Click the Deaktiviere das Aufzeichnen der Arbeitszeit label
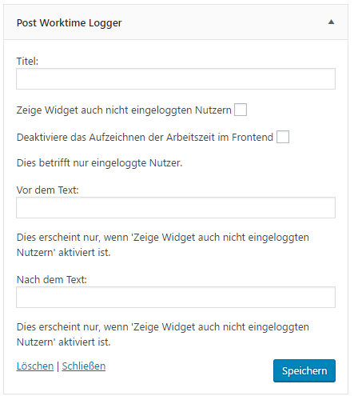This screenshot has width=354, height=396. [x=145, y=138]
